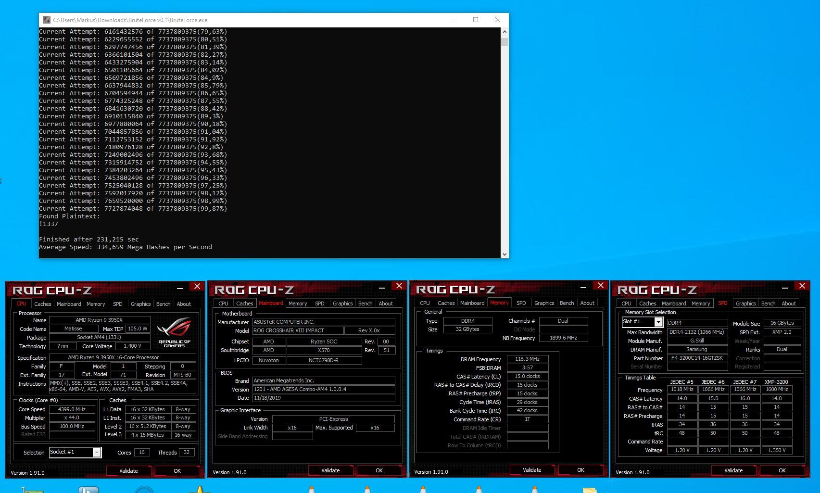Minimize the Mainboard CPU-Z window

[381, 287]
